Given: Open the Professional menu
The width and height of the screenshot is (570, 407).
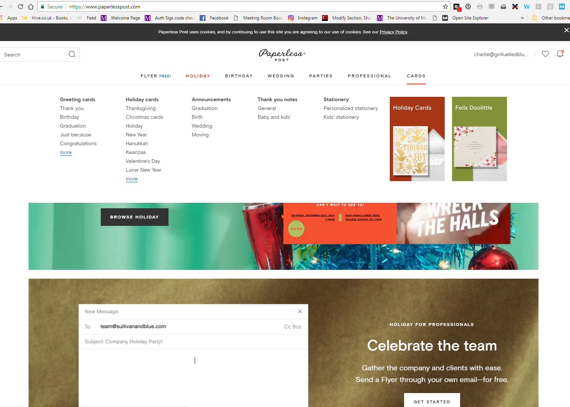Looking at the screenshot, I should click(370, 76).
